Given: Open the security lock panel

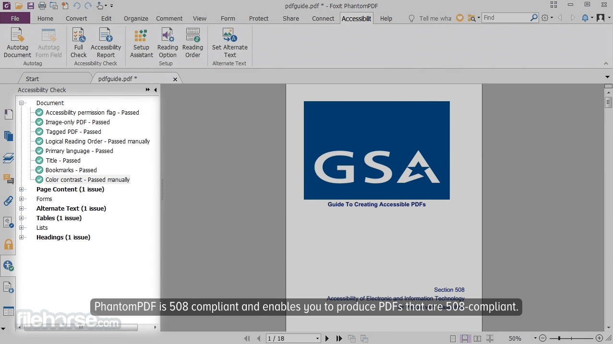Looking at the screenshot, I should pos(8,244).
